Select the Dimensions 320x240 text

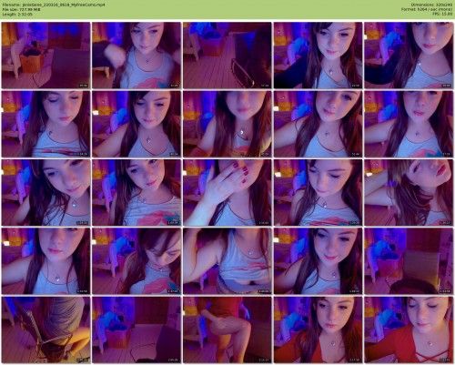(x=431, y=5)
